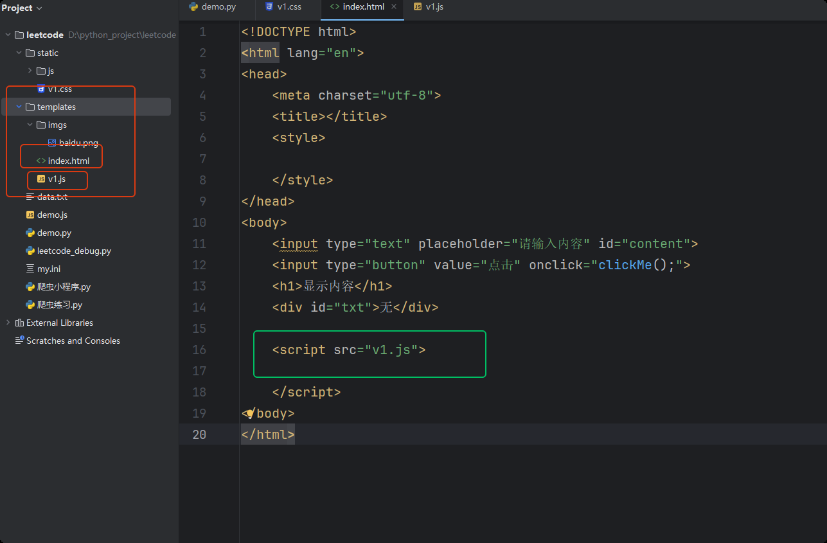Click the title tag on line 5
The height and width of the screenshot is (543, 827).
(330, 116)
